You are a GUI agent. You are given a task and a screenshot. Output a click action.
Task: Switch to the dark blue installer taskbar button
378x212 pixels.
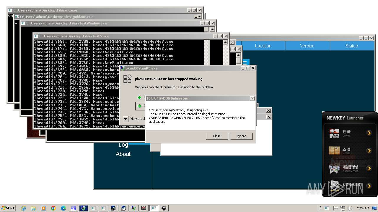coord(84,208)
